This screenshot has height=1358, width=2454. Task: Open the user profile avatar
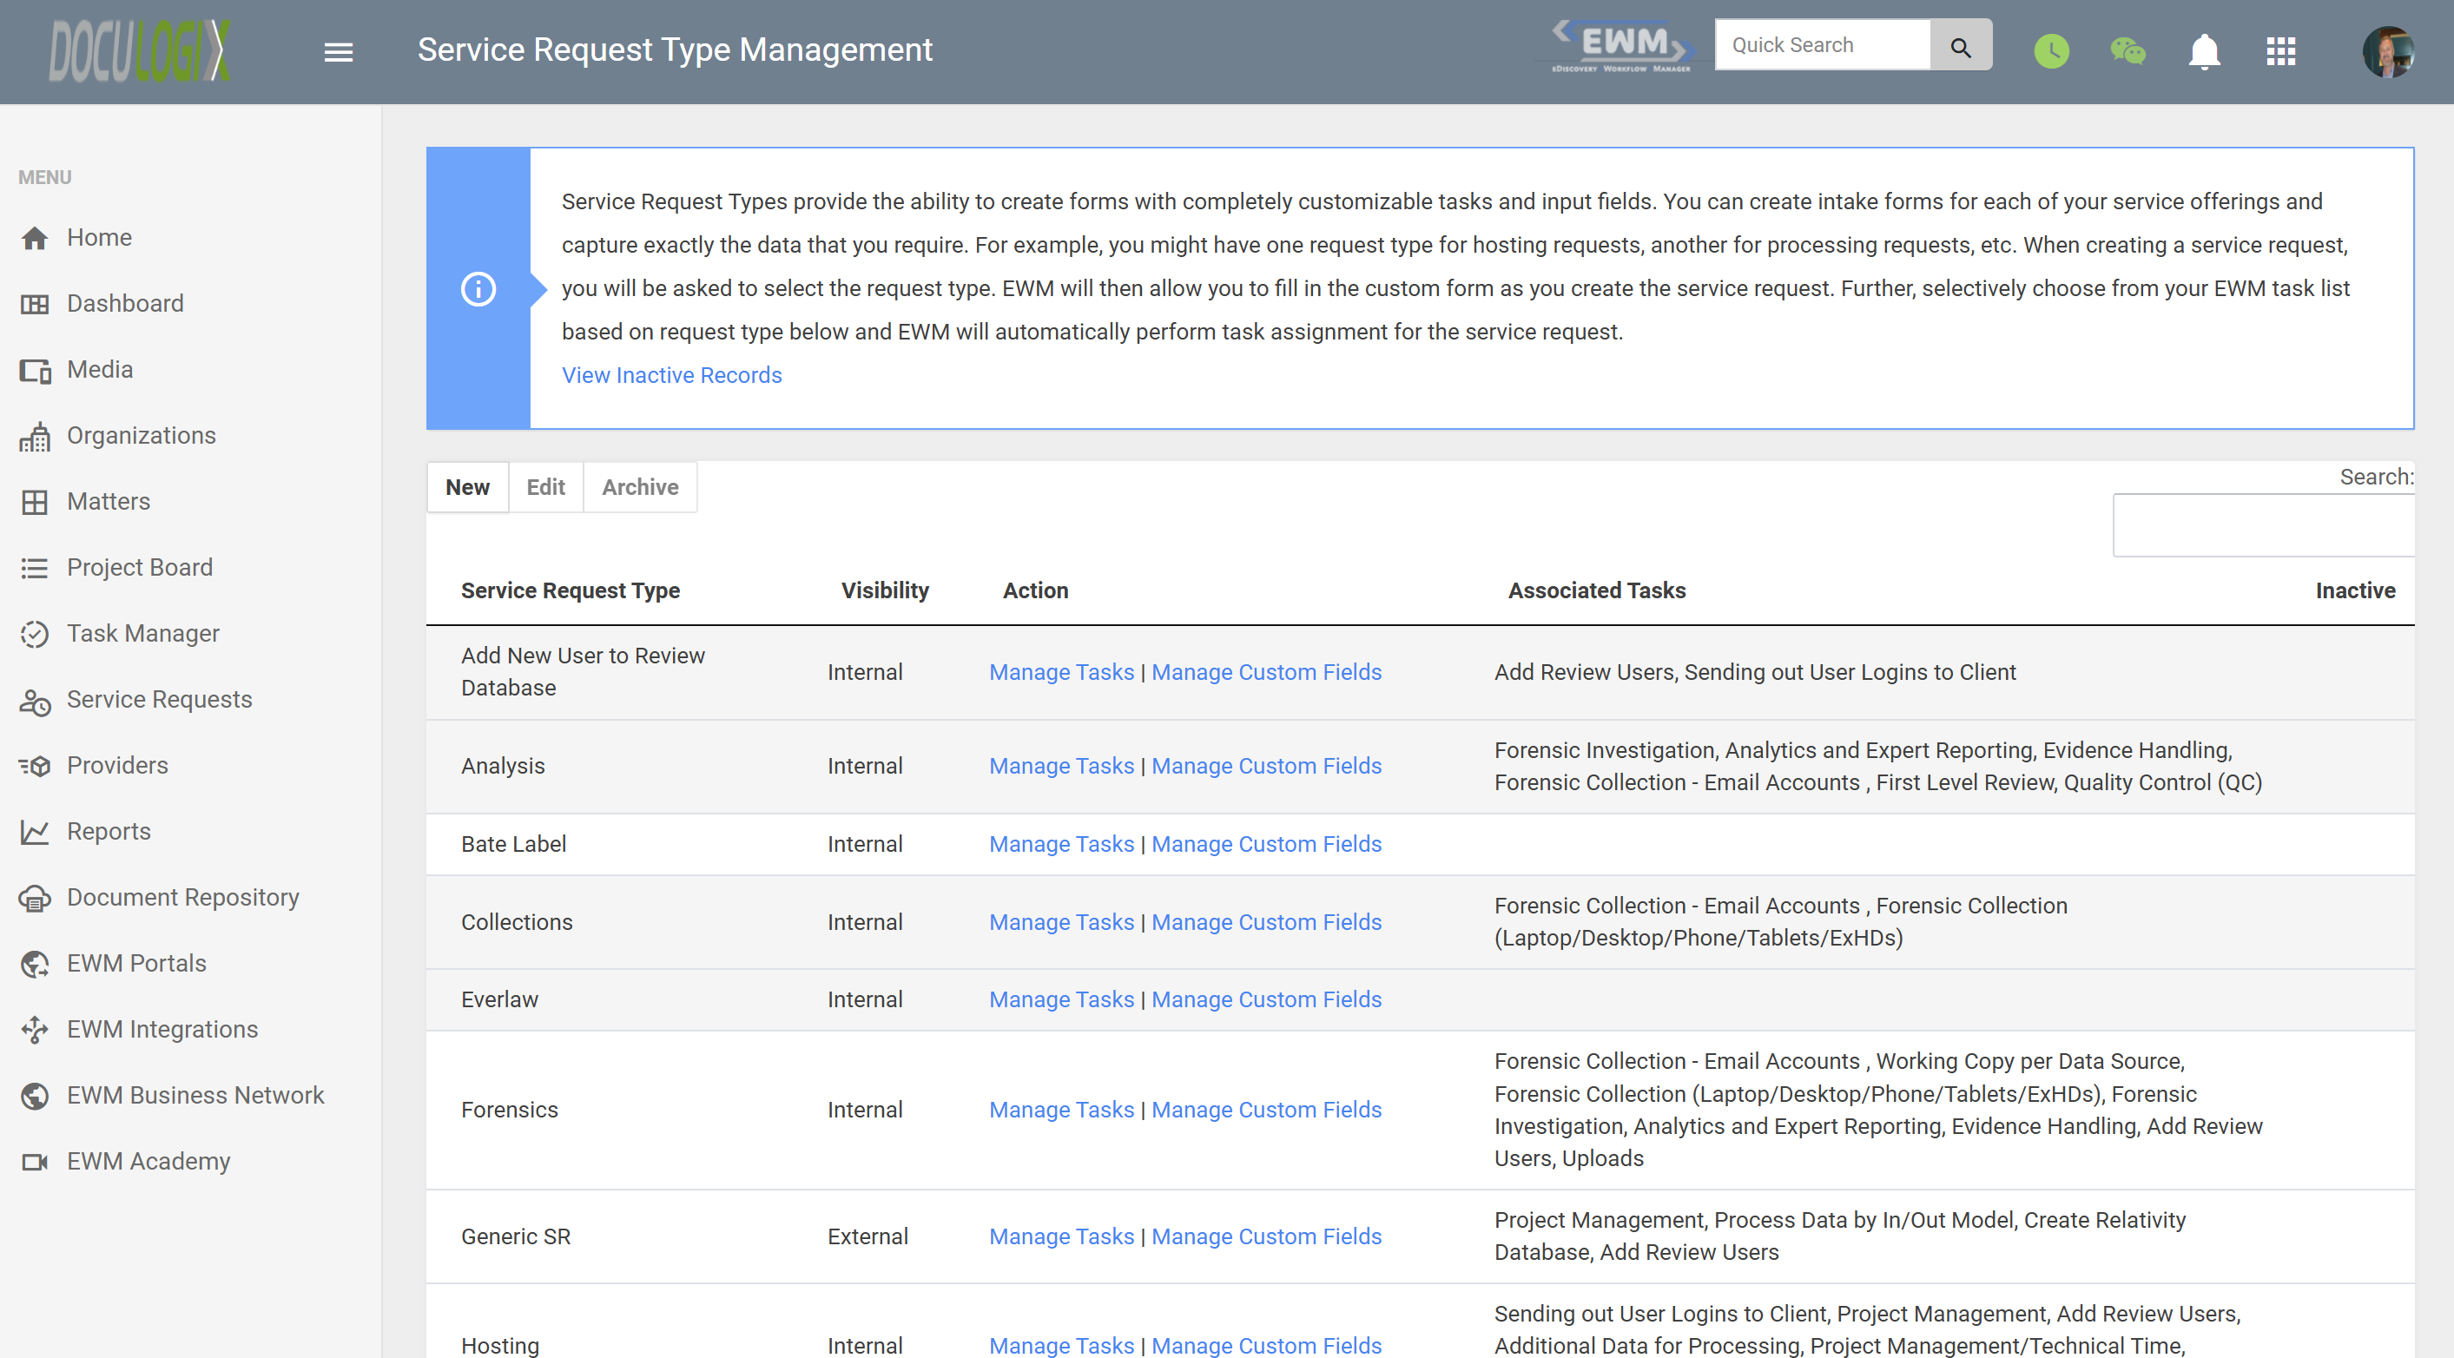pos(2387,50)
